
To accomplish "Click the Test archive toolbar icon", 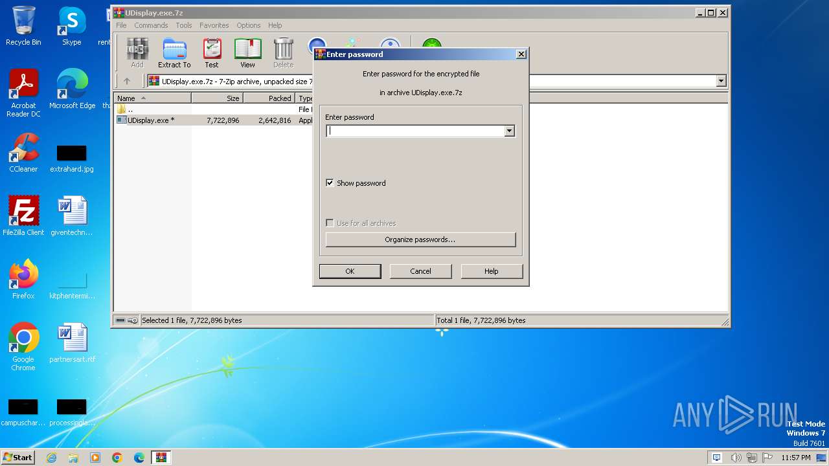I will click(x=212, y=53).
